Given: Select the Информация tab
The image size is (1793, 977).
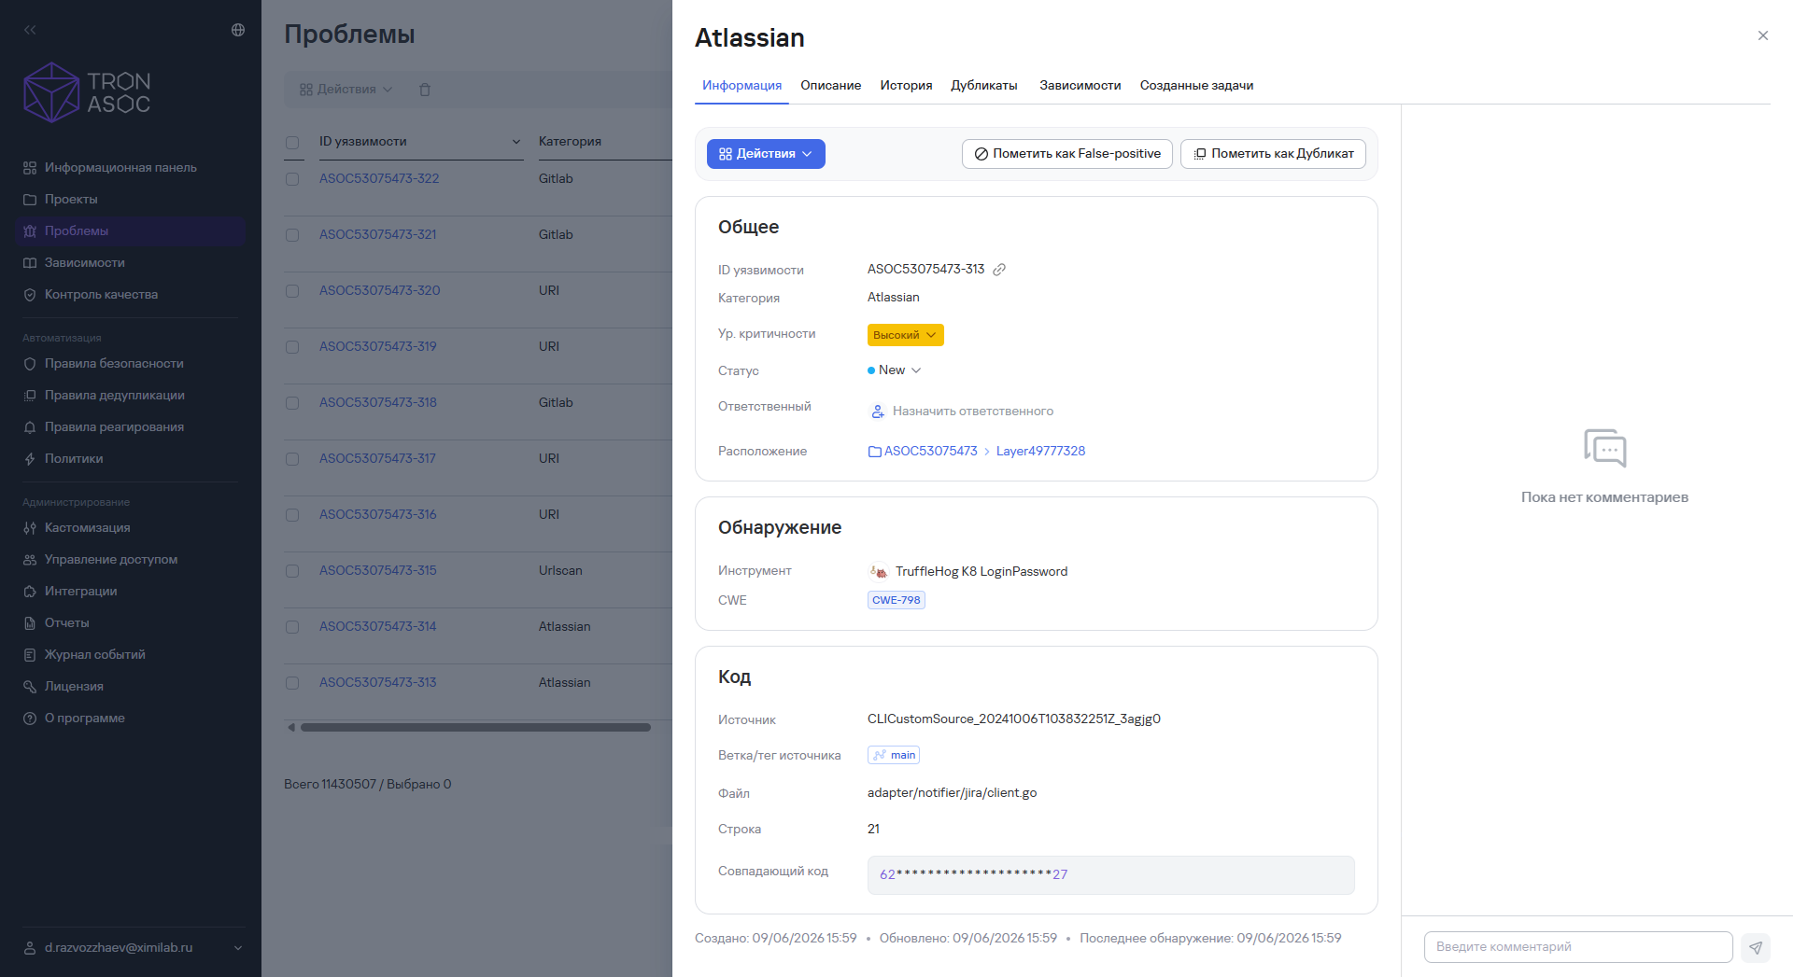Looking at the screenshot, I should pos(741,86).
